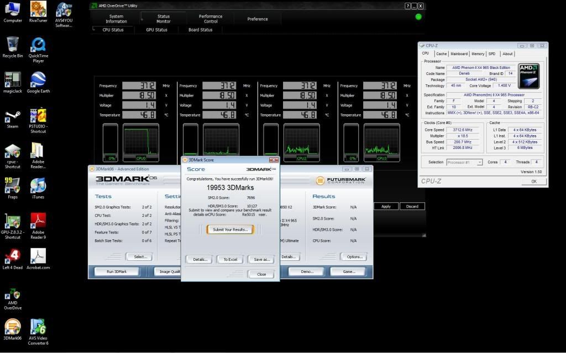
Task: Launch the AMD OverDrive desktop icon
Action: pos(13,298)
